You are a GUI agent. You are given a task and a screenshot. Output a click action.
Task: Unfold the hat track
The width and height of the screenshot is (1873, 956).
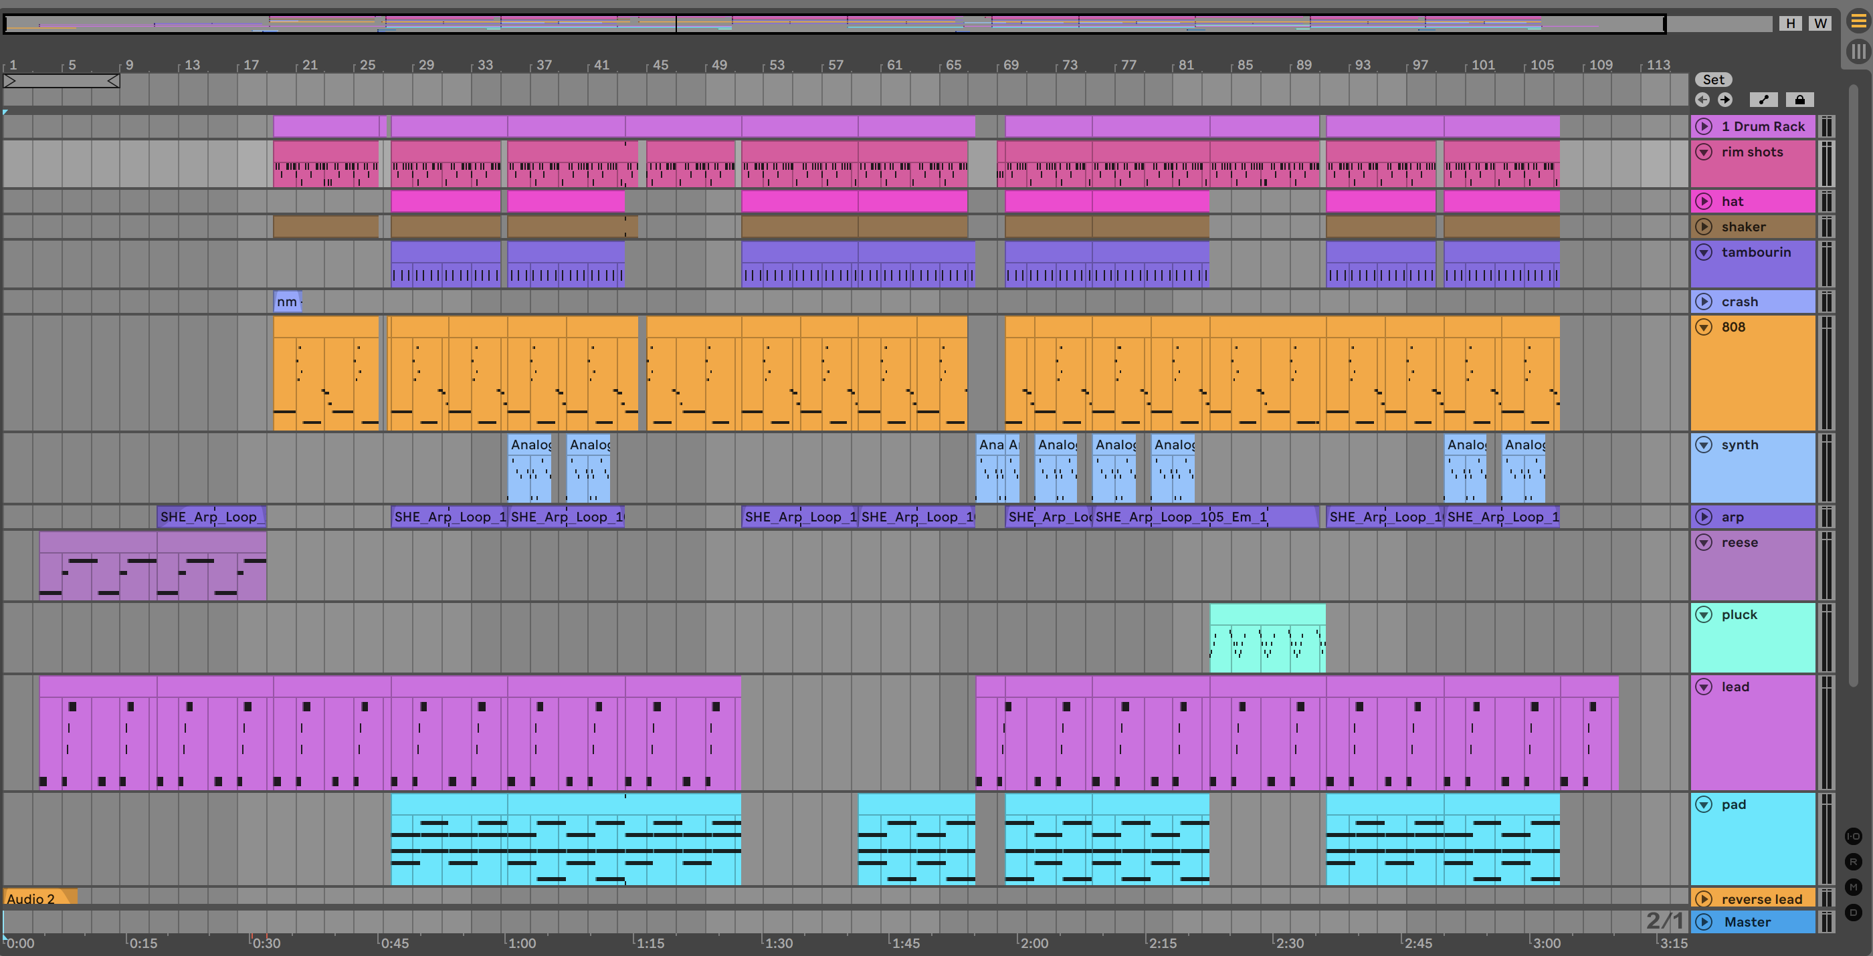coord(1704,201)
